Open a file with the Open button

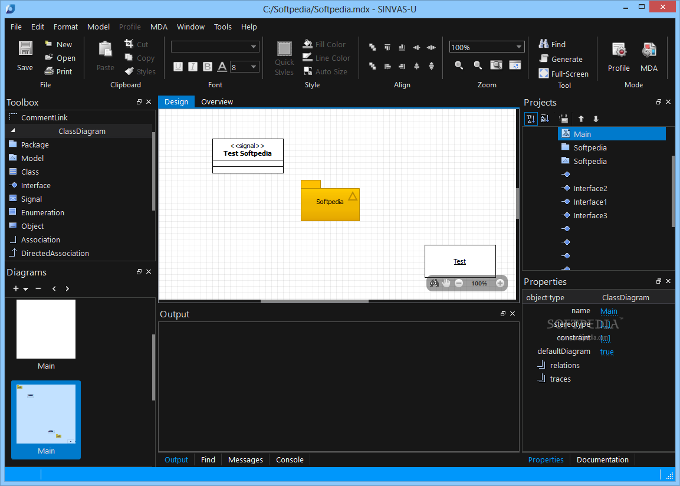click(x=60, y=58)
